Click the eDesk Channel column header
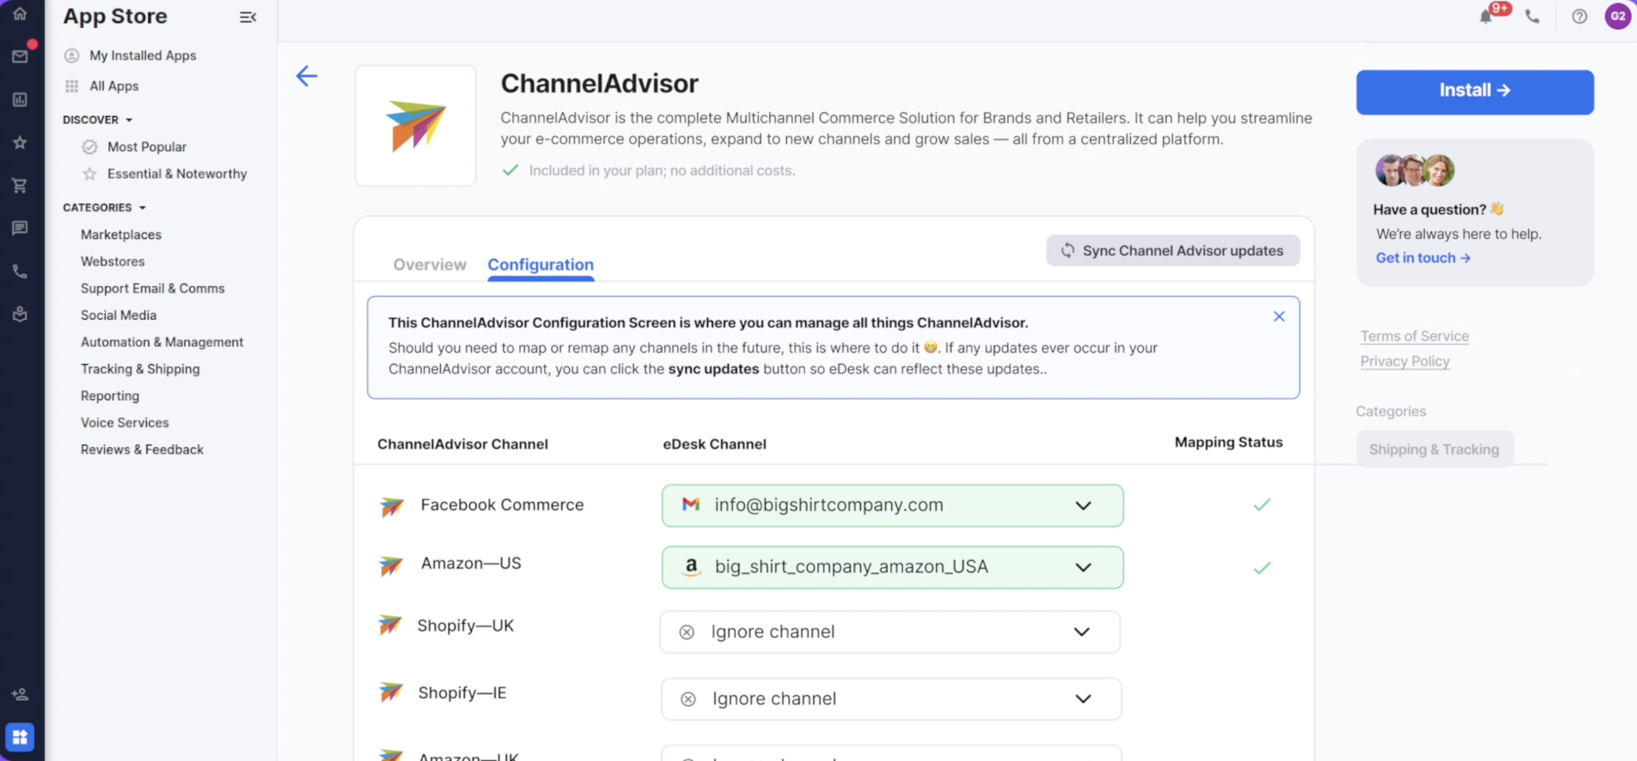This screenshot has width=1637, height=761. point(715,444)
